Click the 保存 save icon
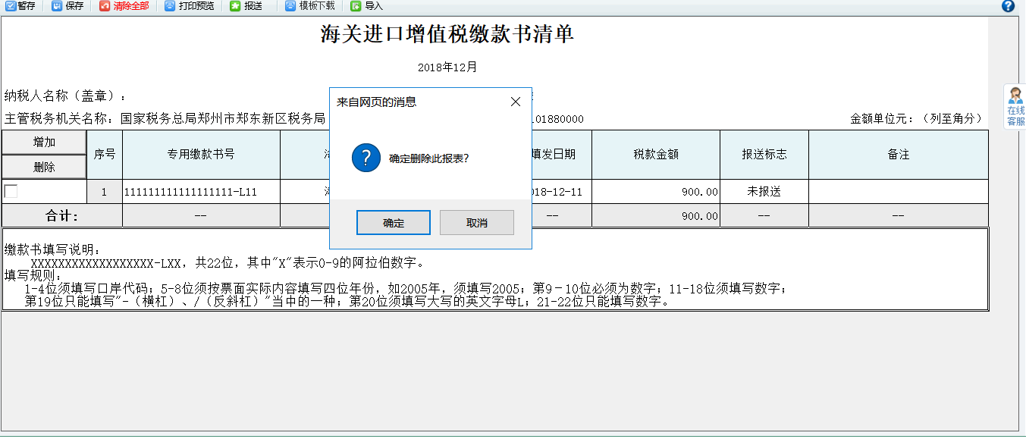This screenshot has width=1026, height=439. 67,6
